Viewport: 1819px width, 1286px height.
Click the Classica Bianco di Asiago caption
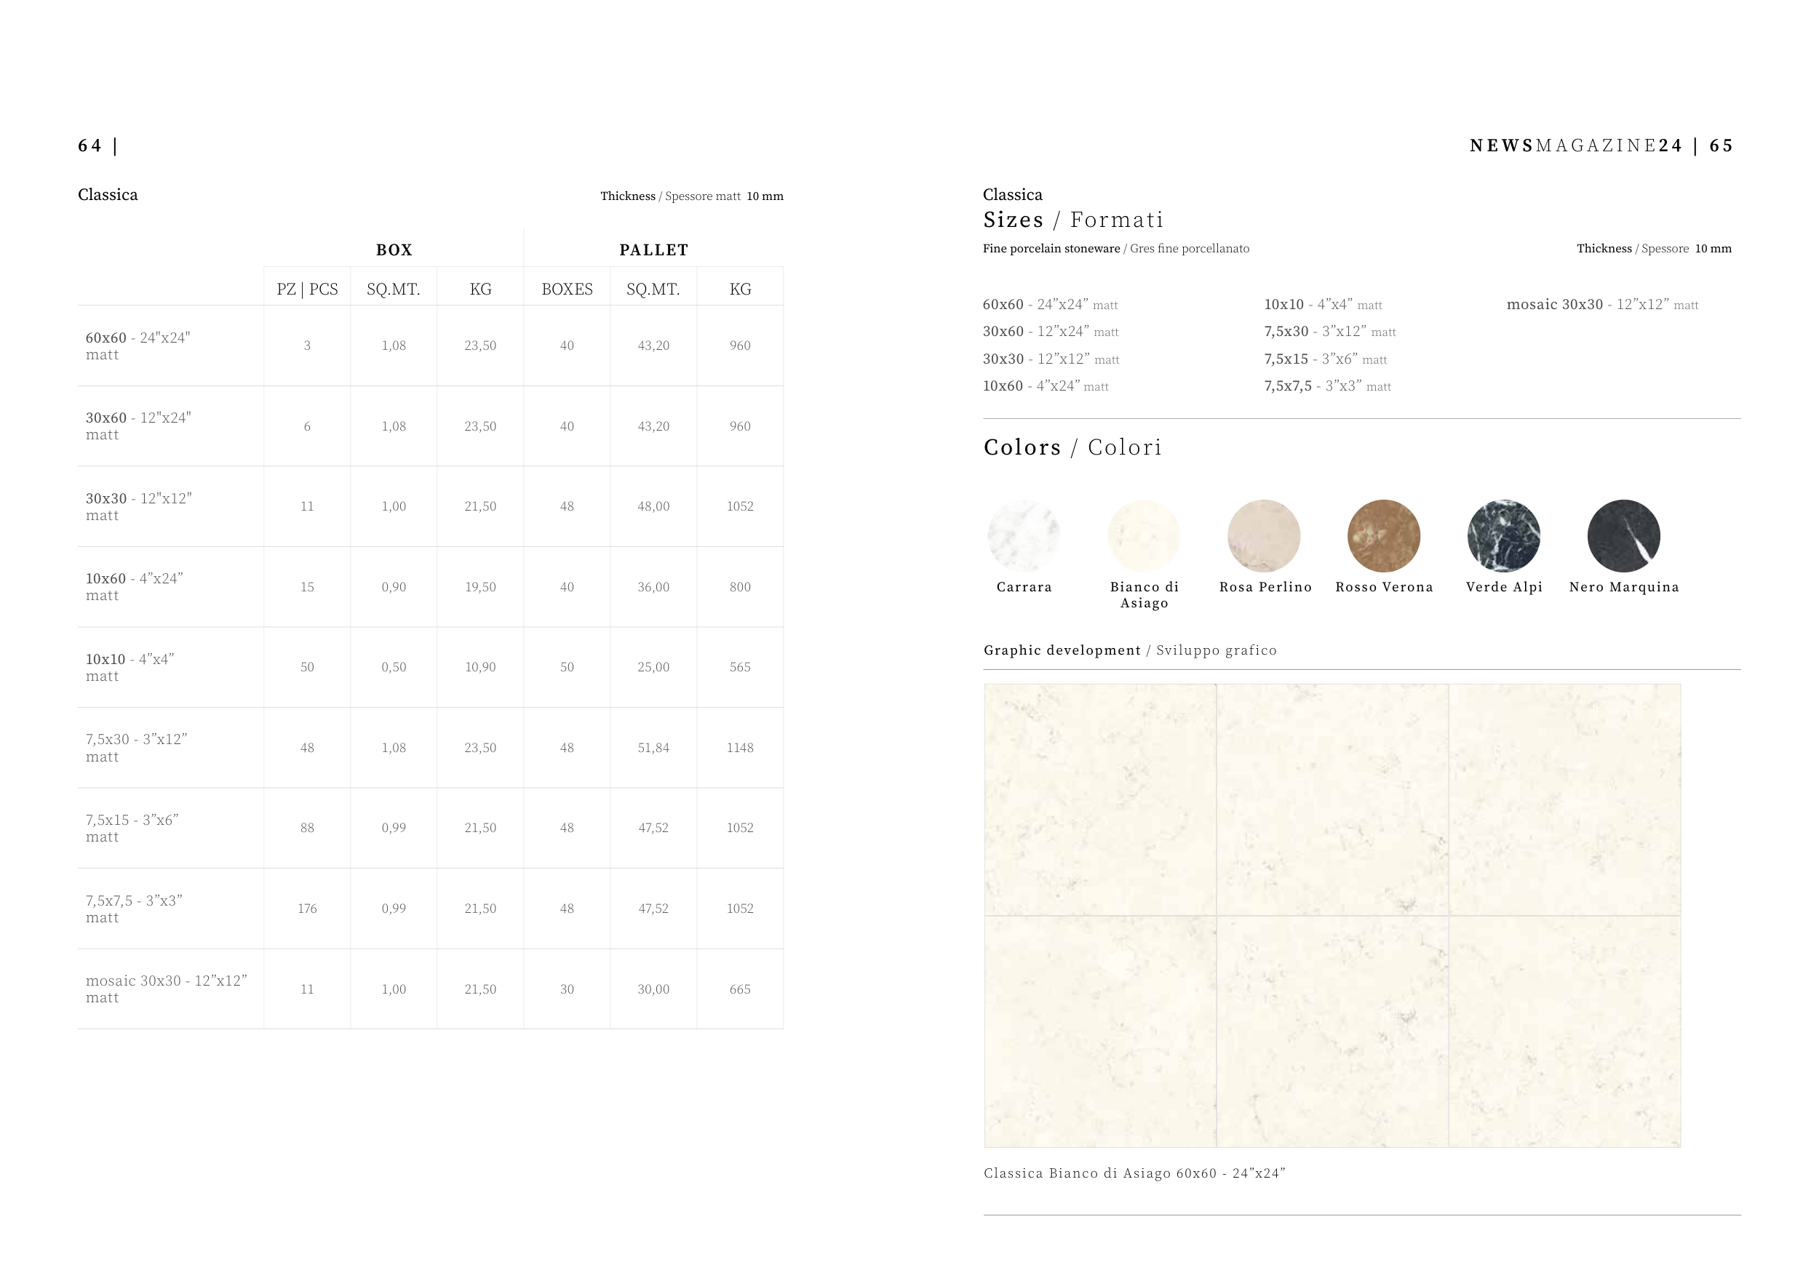coord(1134,1173)
